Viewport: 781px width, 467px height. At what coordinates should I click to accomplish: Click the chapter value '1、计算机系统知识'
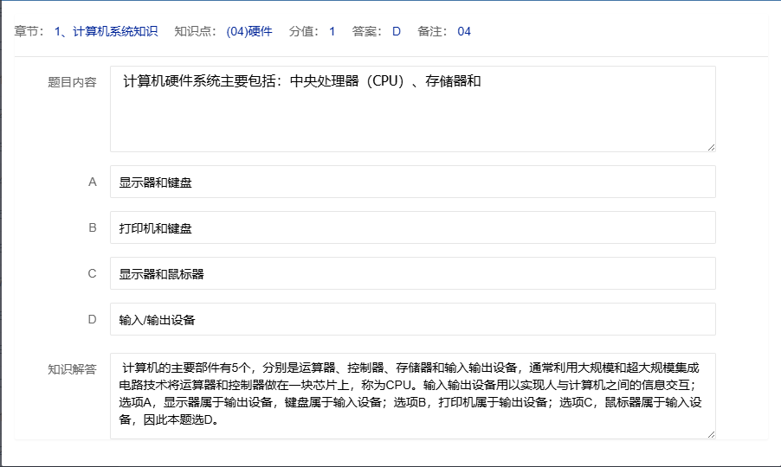click(x=106, y=32)
